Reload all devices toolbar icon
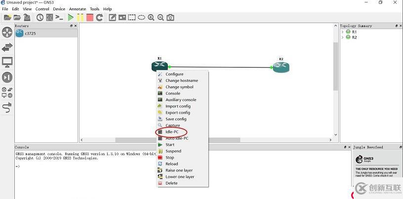The height and width of the screenshot is (199, 403). coord(99,17)
